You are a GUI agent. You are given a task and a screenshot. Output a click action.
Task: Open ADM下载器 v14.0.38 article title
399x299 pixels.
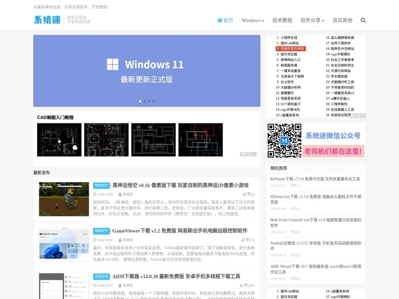coord(176,276)
